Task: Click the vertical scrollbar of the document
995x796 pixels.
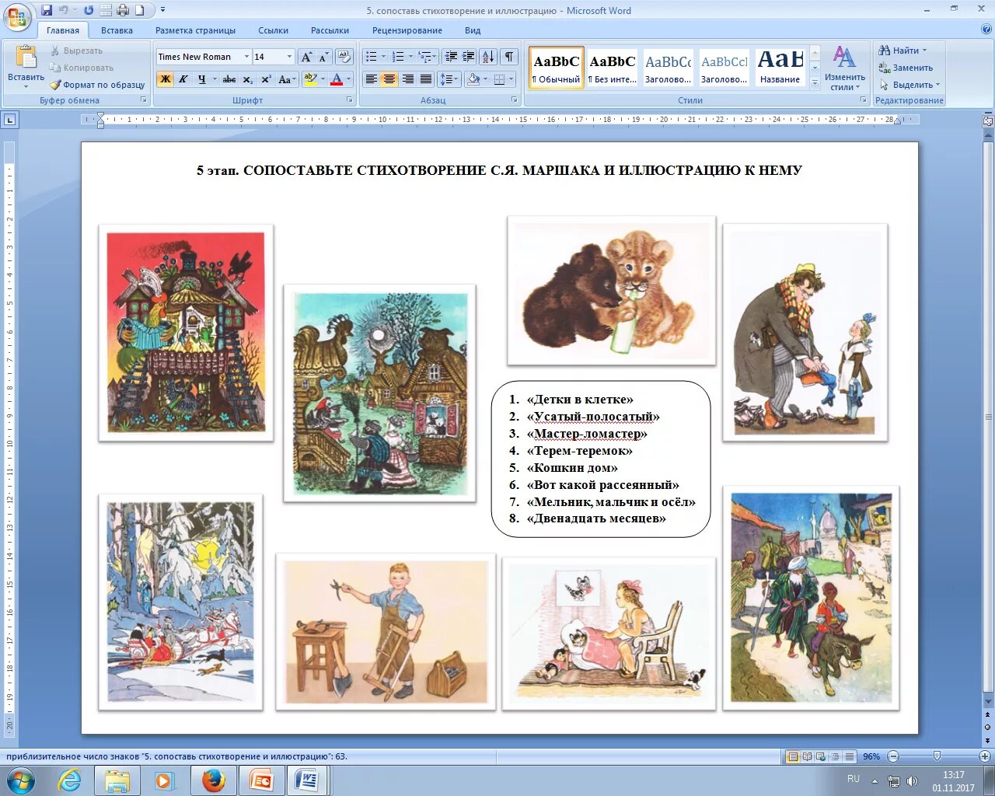Action: pos(988,418)
